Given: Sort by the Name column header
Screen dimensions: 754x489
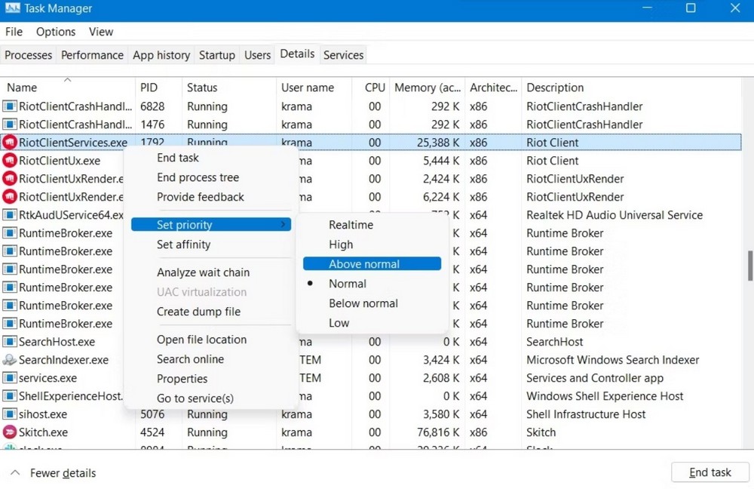Looking at the screenshot, I should point(22,88).
